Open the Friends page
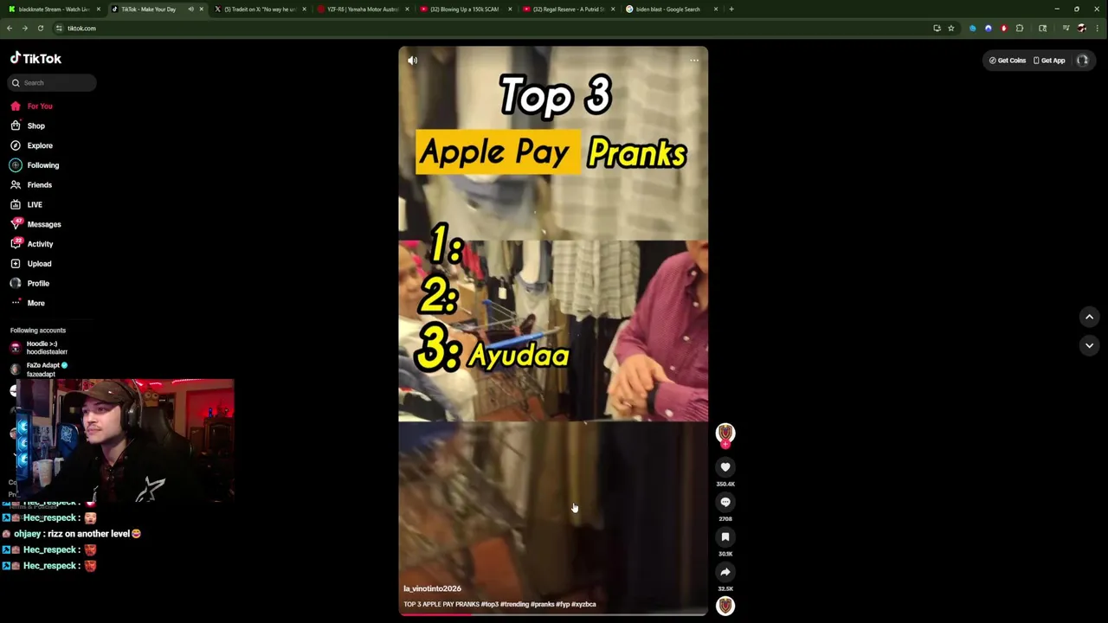Image resolution: width=1108 pixels, height=623 pixels. [31, 184]
